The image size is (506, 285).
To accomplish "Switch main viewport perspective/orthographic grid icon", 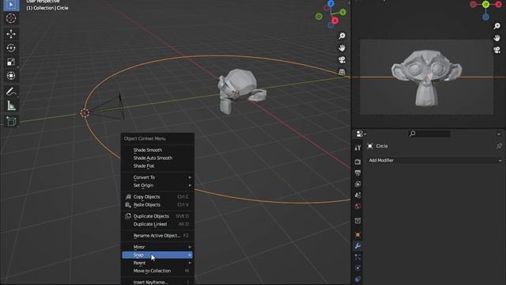I will pyautogui.click(x=342, y=72).
